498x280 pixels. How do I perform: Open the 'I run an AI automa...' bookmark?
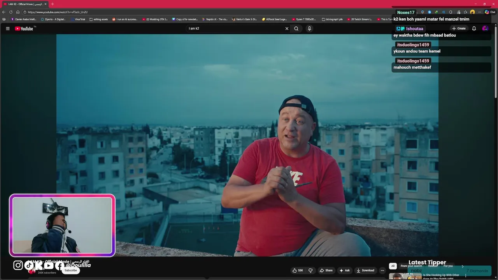click(125, 19)
